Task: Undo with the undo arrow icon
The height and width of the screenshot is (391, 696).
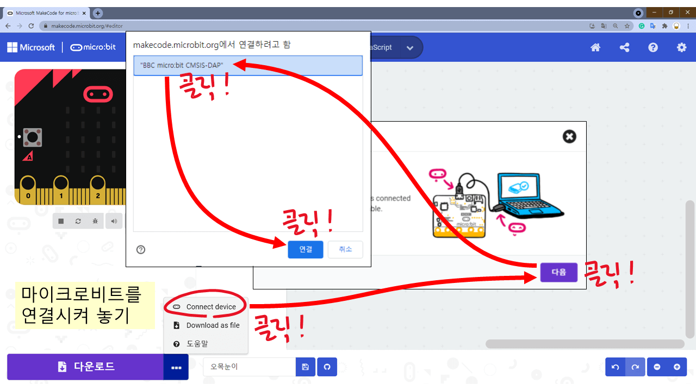Action: click(616, 367)
